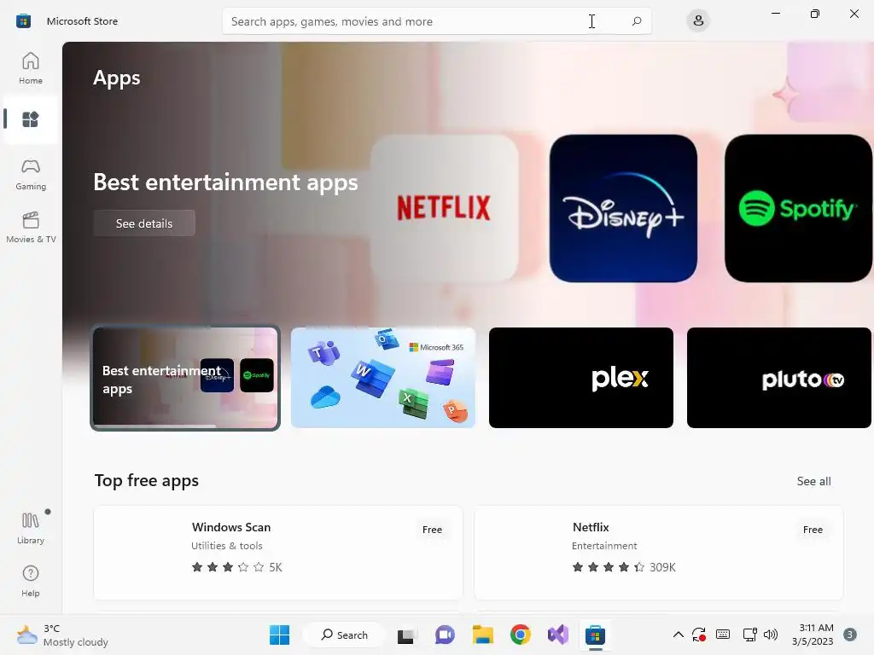Viewport: 874px width, 655px height.
Task: Click Microsoft Store icon in taskbar
Action: tap(595, 635)
